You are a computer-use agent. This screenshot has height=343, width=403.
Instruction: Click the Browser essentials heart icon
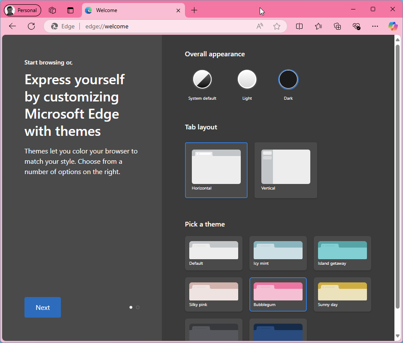click(356, 26)
